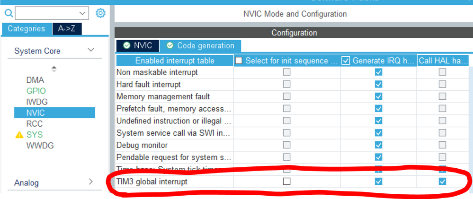
Task: Expand the Analog category
Action: click(x=91, y=182)
